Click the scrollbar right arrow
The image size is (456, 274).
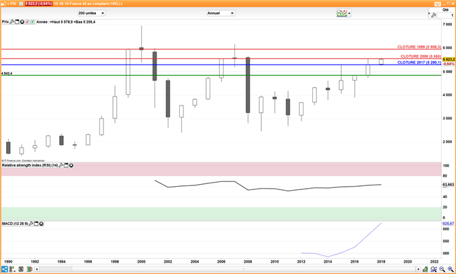(x=418, y=269)
